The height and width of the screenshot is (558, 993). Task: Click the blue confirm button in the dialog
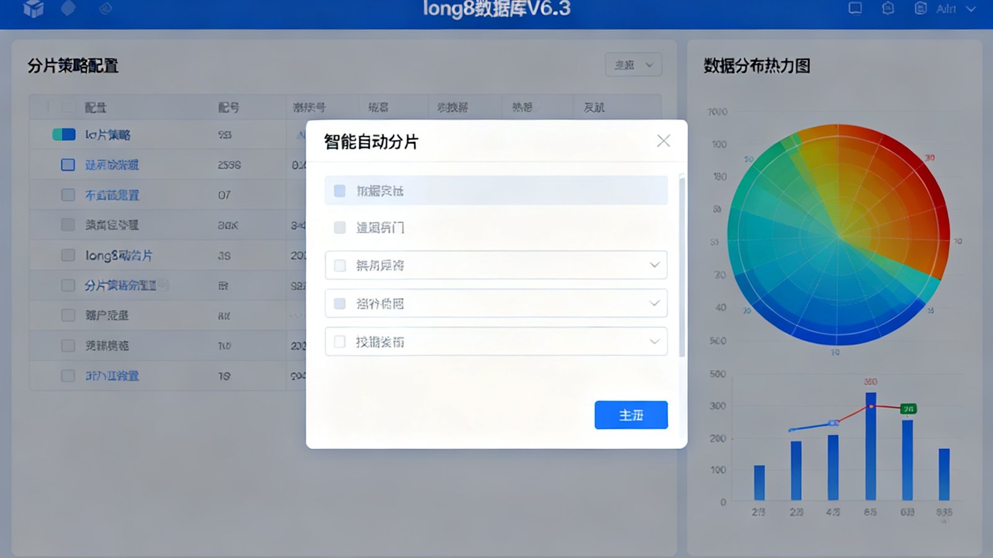point(631,415)
